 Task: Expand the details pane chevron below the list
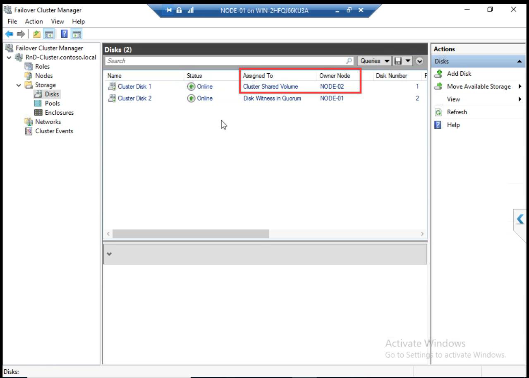pyautogui.click(x=109, y=254)
